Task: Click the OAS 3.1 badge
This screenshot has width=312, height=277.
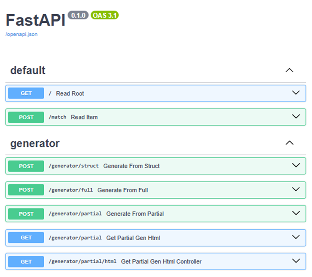Action: click(x=105, y=15)
